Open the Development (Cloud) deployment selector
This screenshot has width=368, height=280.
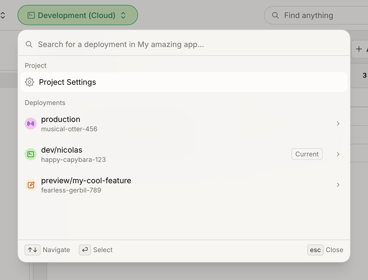(x=77, y=15)
